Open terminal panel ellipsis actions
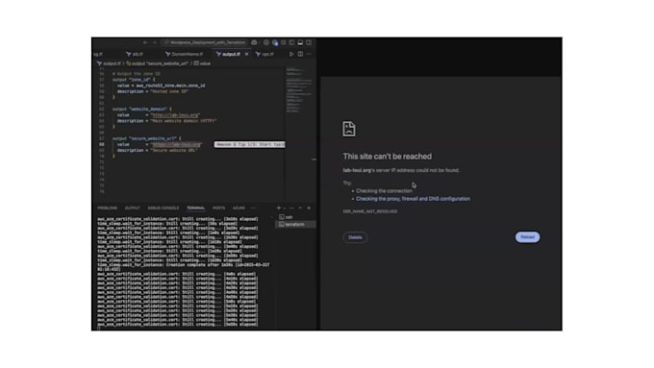This screenshot has width=654, height=368. pos(291,208)
